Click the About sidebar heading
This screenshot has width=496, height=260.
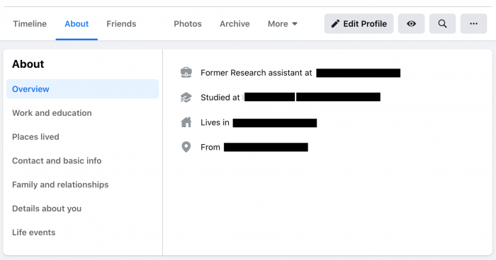[28, 64]
